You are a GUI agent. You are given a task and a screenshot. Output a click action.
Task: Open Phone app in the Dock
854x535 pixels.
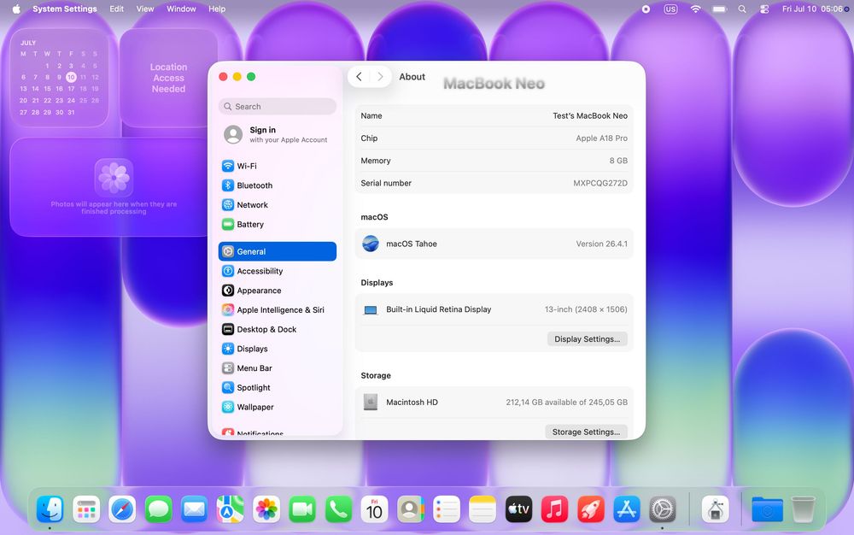(338, 510)
